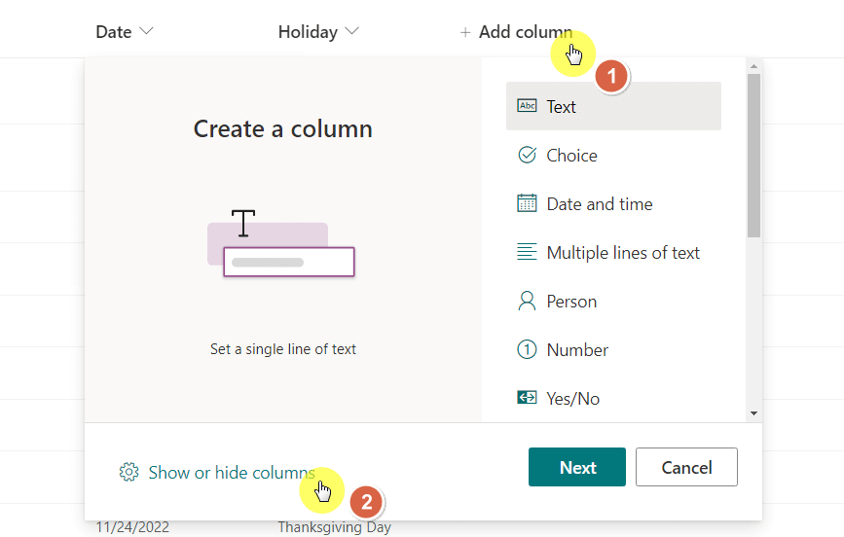Pick the Yes/No column type
This screenshot has width=844, height=537.
pos(613,398)
